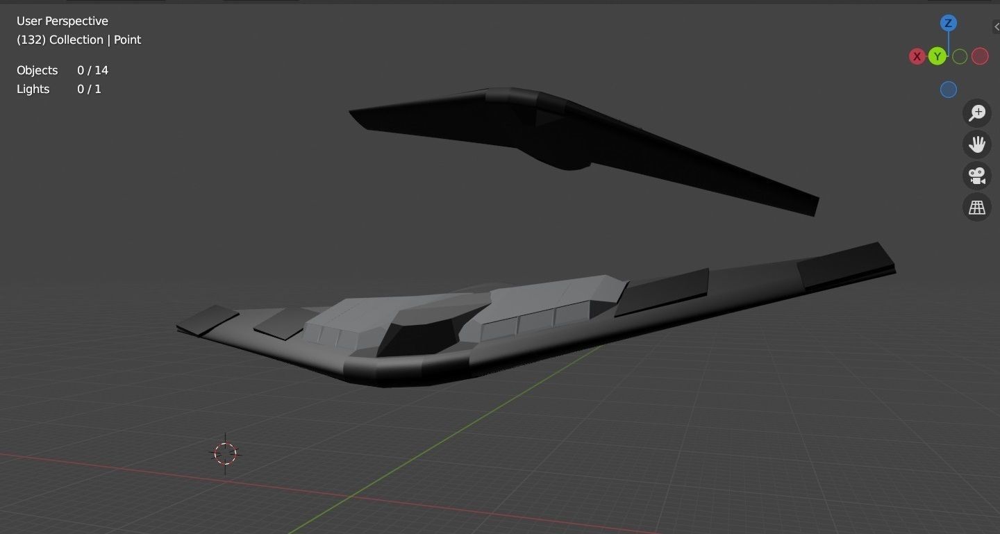Toggle the camera view icon
The width and height of the screenshot is (1000, 534).
tap(976, 175)
